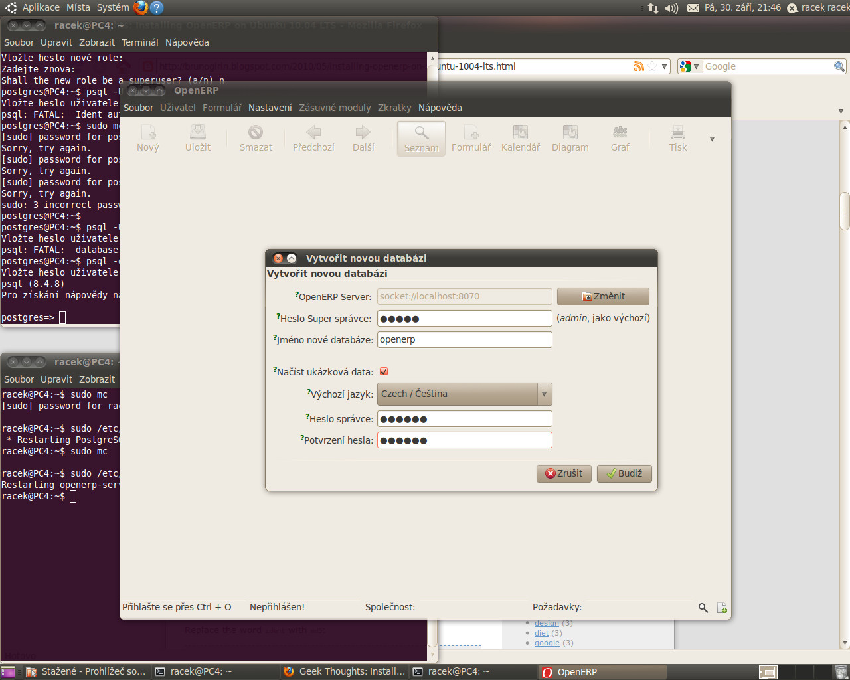Open the Firefox address bar history dropdown

664,66
